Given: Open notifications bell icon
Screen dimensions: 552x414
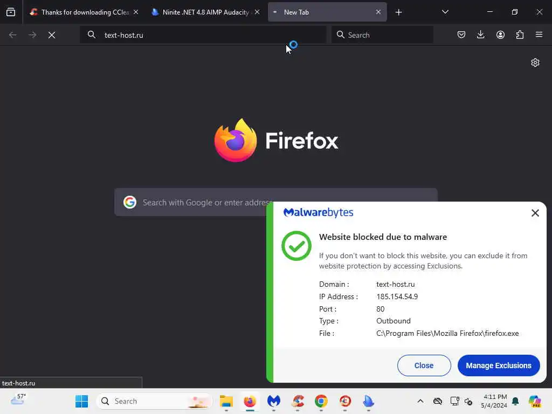Looking at the screenshot, I should point(515,401).
